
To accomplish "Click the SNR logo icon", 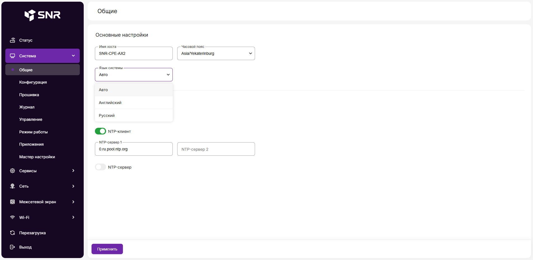I will (30, 15).
